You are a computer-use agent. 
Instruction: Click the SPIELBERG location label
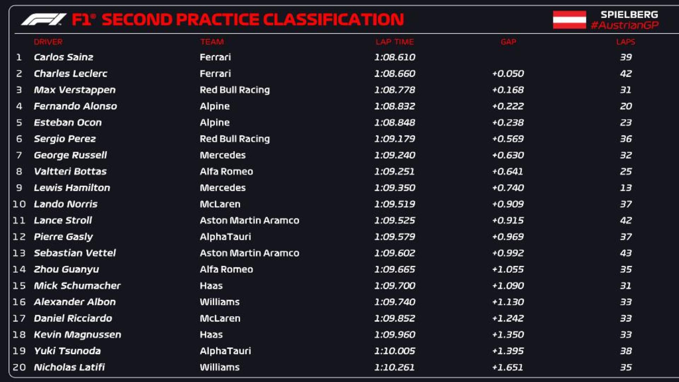[x=629, y=15]
